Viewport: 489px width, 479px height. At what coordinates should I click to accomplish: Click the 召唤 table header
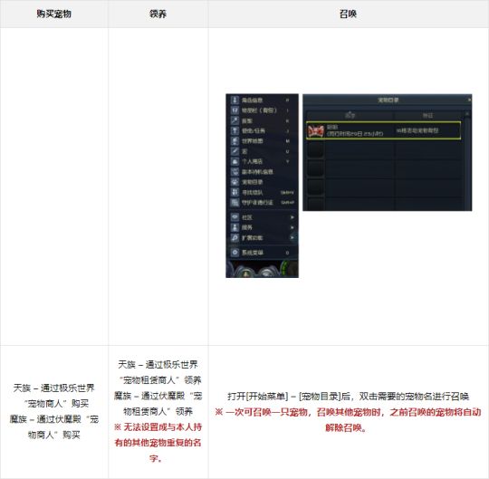(348, 14)
